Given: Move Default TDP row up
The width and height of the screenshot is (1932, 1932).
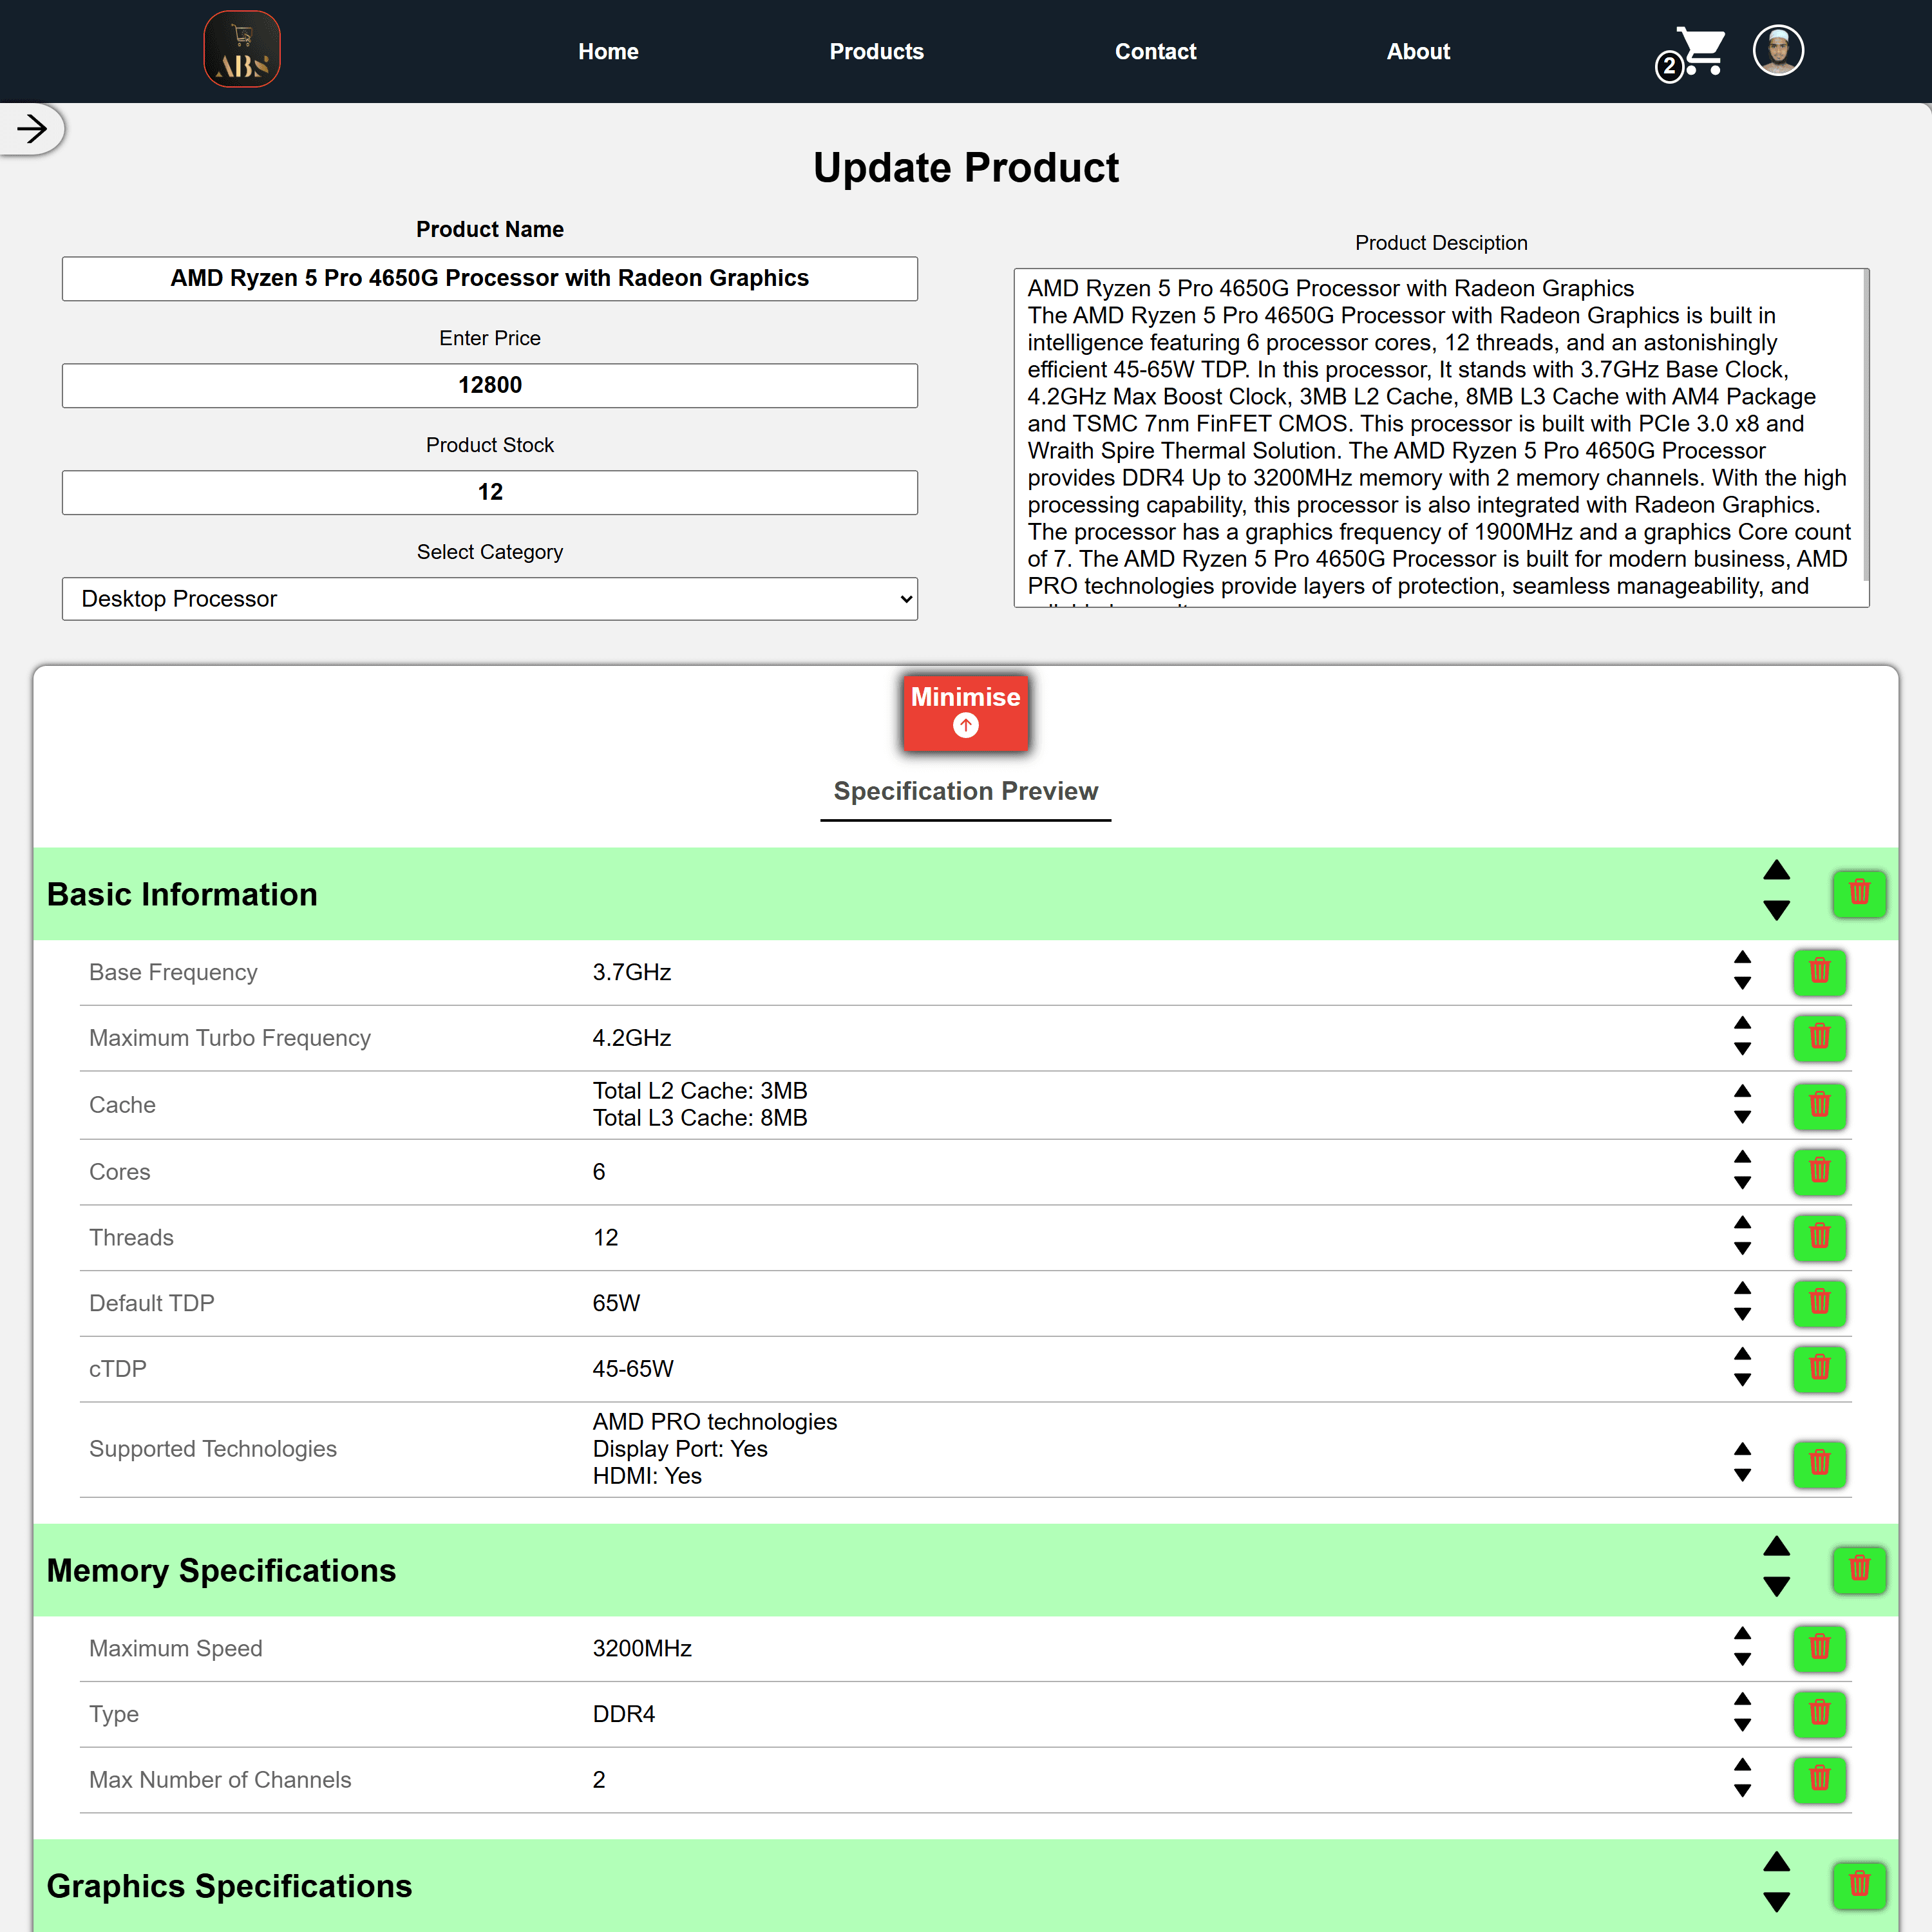Looking at the screenshot, I should 1742,1288.
